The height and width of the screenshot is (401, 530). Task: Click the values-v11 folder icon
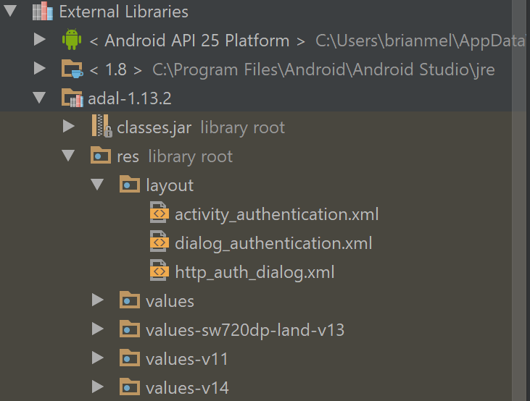click(130, 358)
